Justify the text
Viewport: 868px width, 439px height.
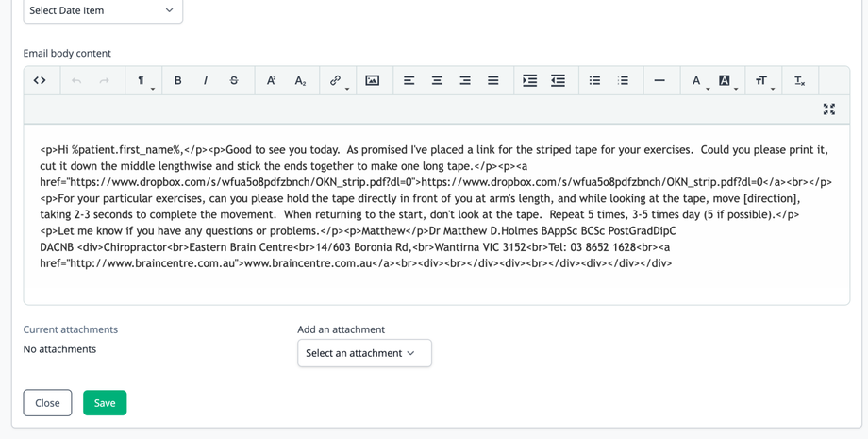point(493,81)
